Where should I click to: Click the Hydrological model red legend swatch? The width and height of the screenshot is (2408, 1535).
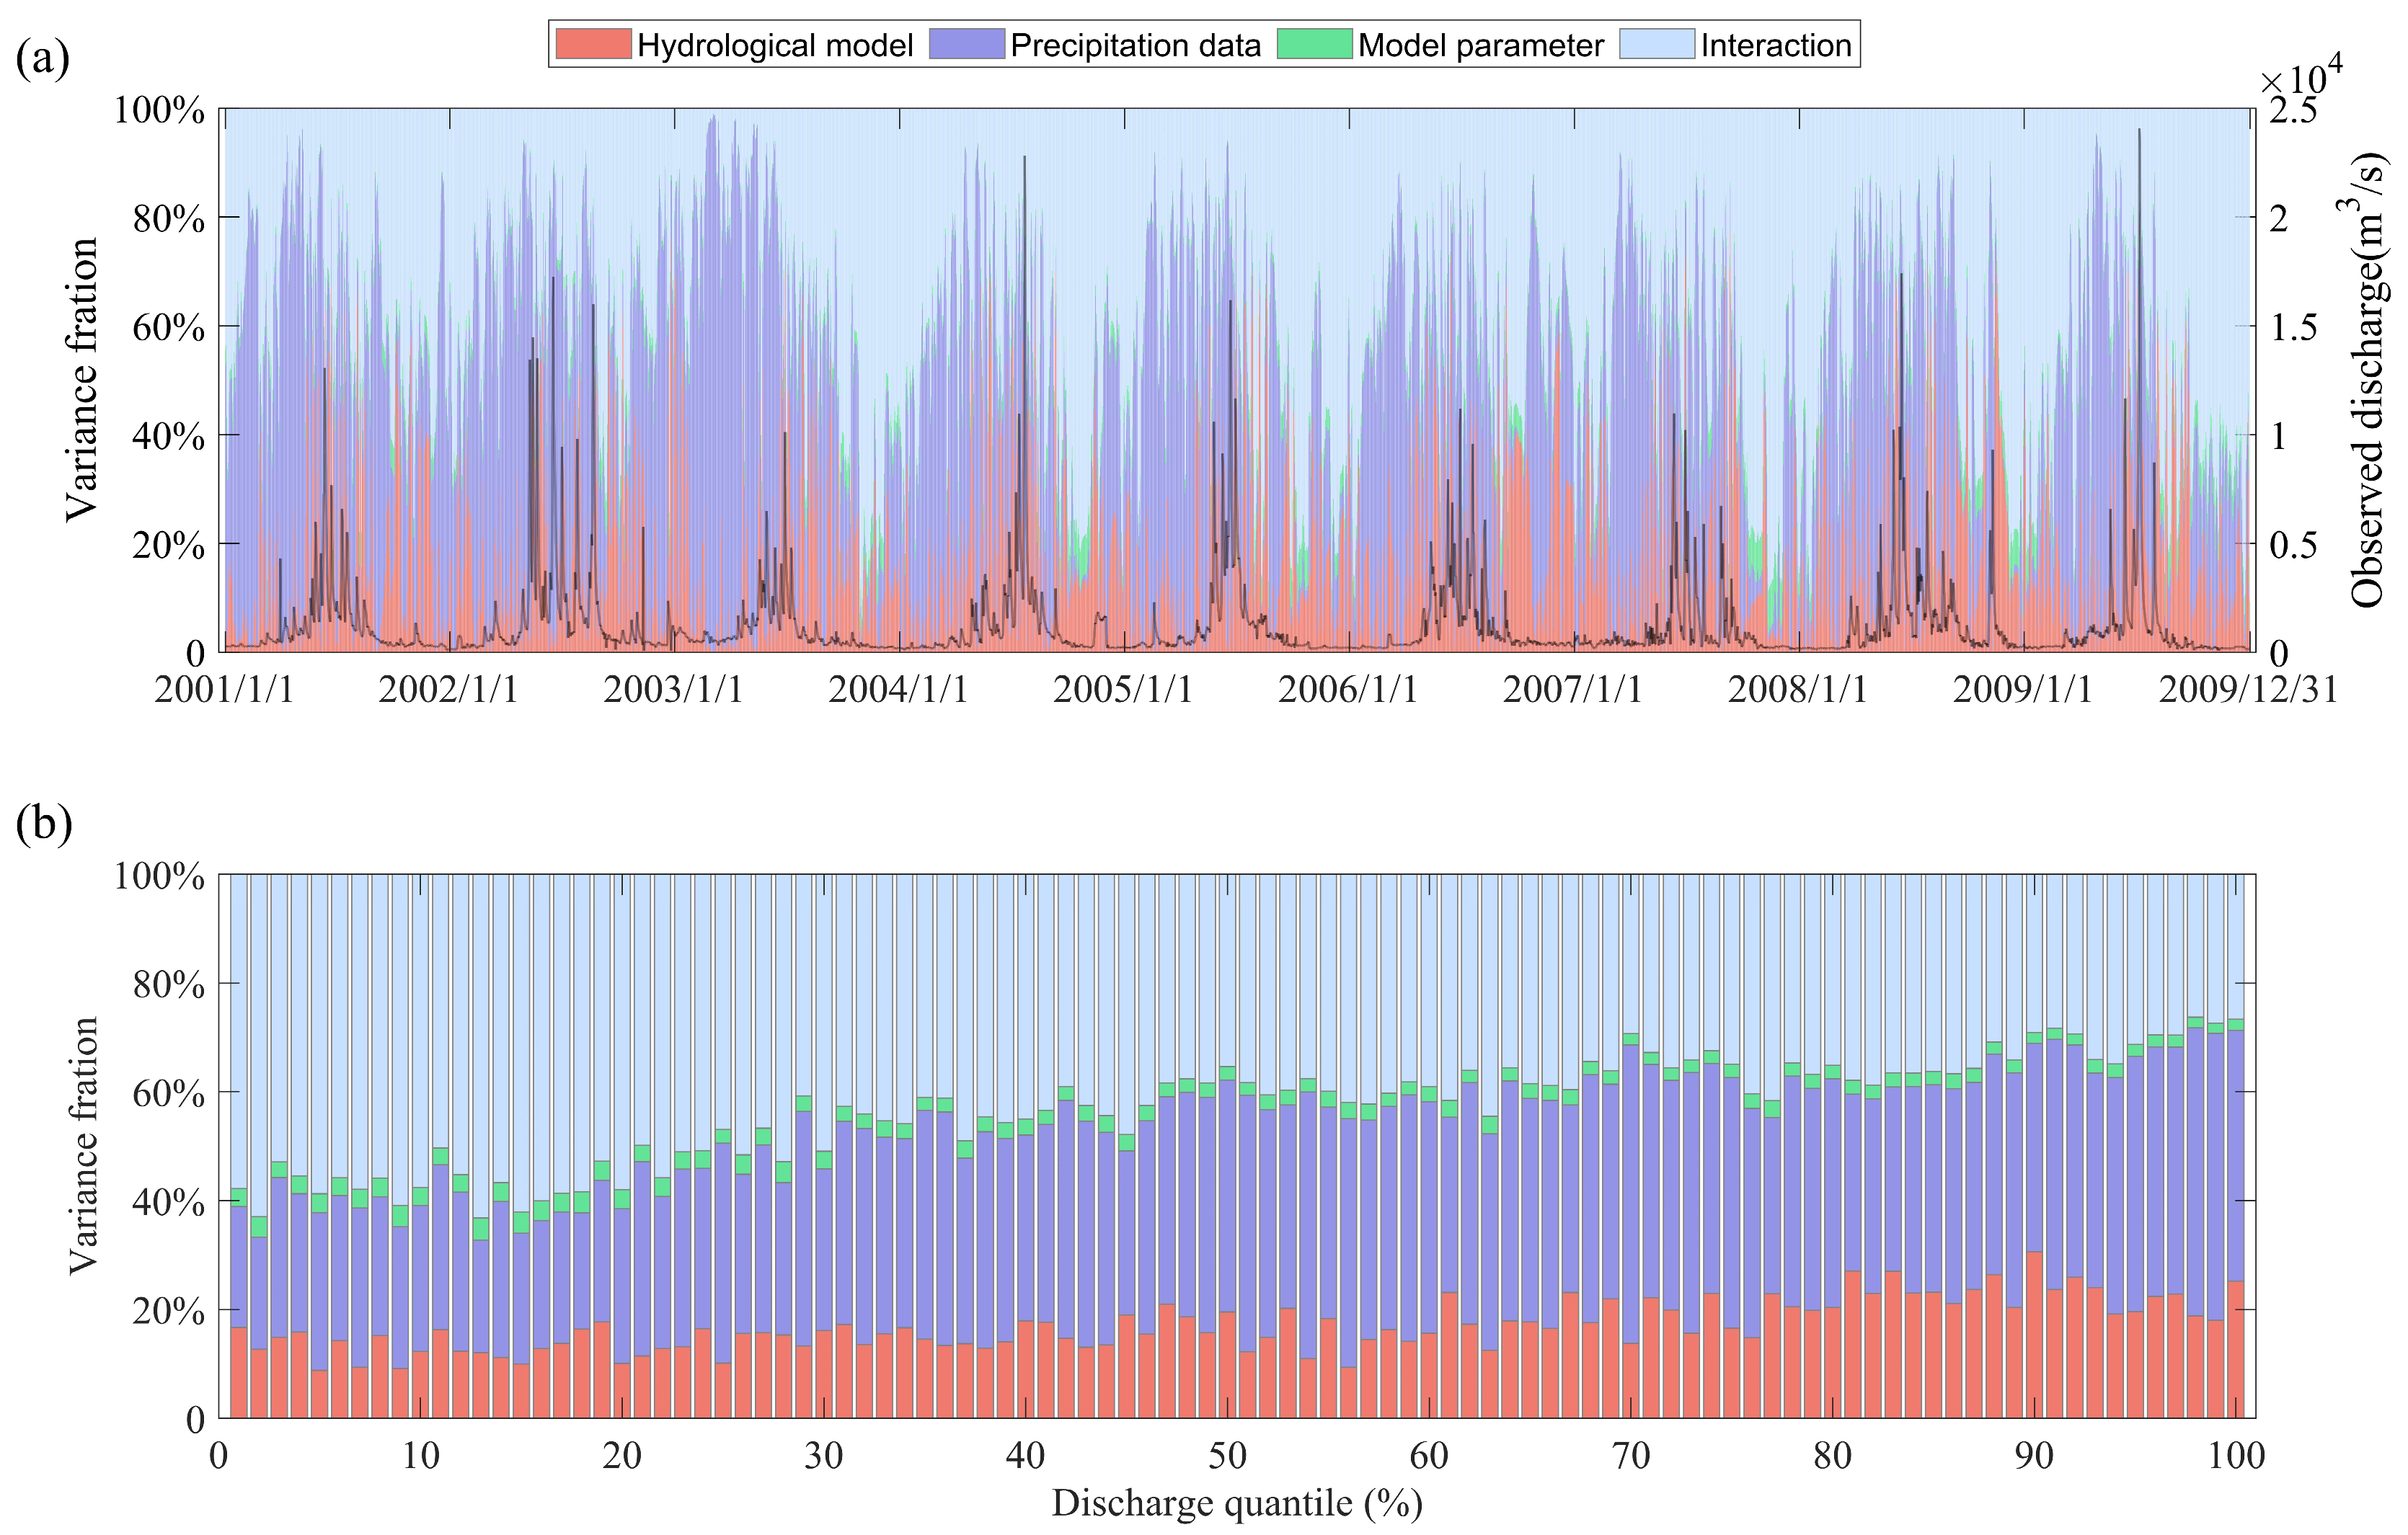click(x=593, y=45)
